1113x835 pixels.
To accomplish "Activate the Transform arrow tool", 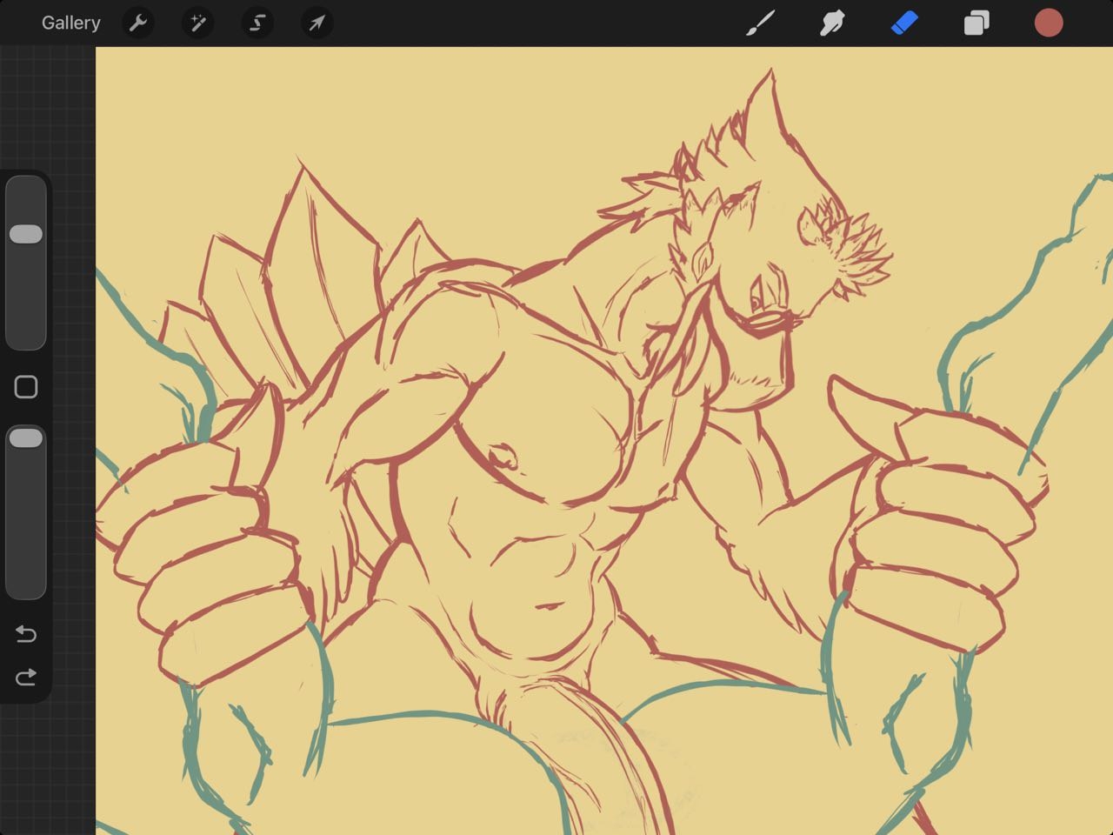I will pos(317,23).
